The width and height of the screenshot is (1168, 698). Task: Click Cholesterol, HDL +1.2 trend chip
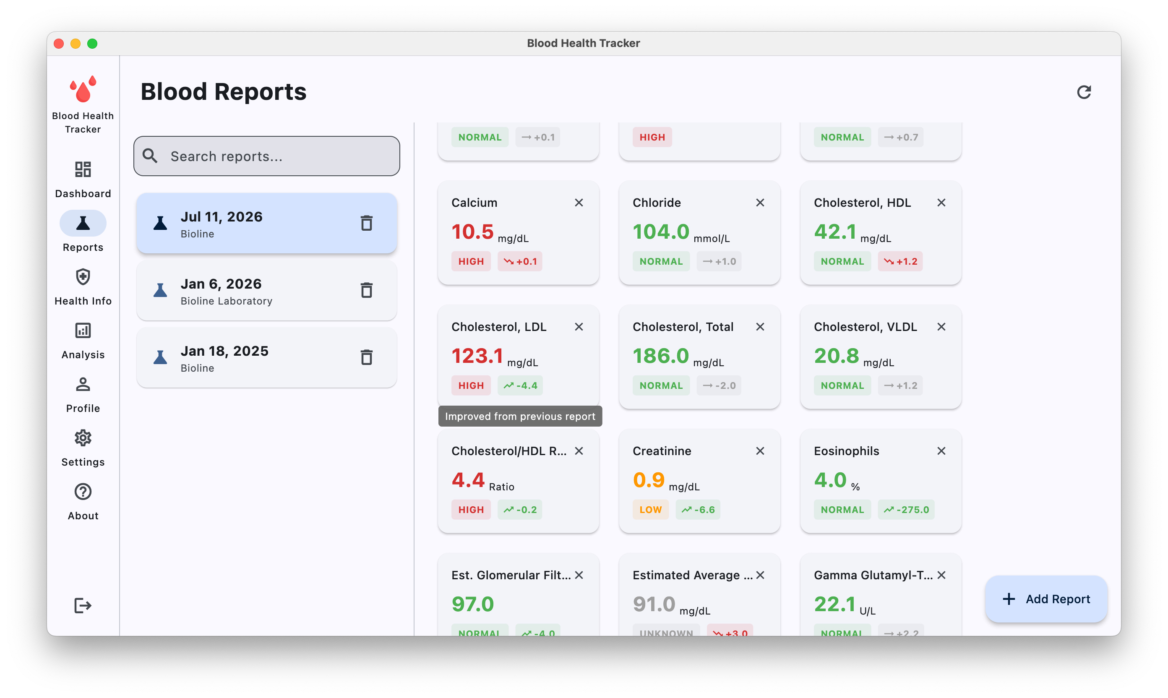coord(900,261)
